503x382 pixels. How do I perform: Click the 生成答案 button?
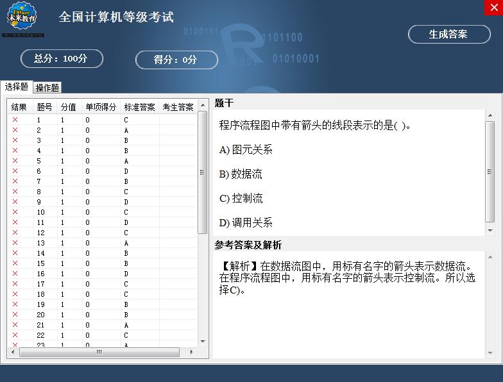click(449, 34)
